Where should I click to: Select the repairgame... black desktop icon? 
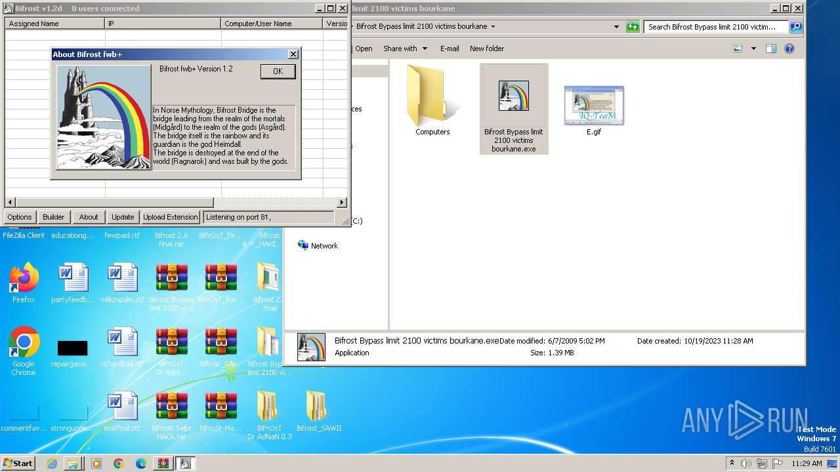[x=73, y=353]
